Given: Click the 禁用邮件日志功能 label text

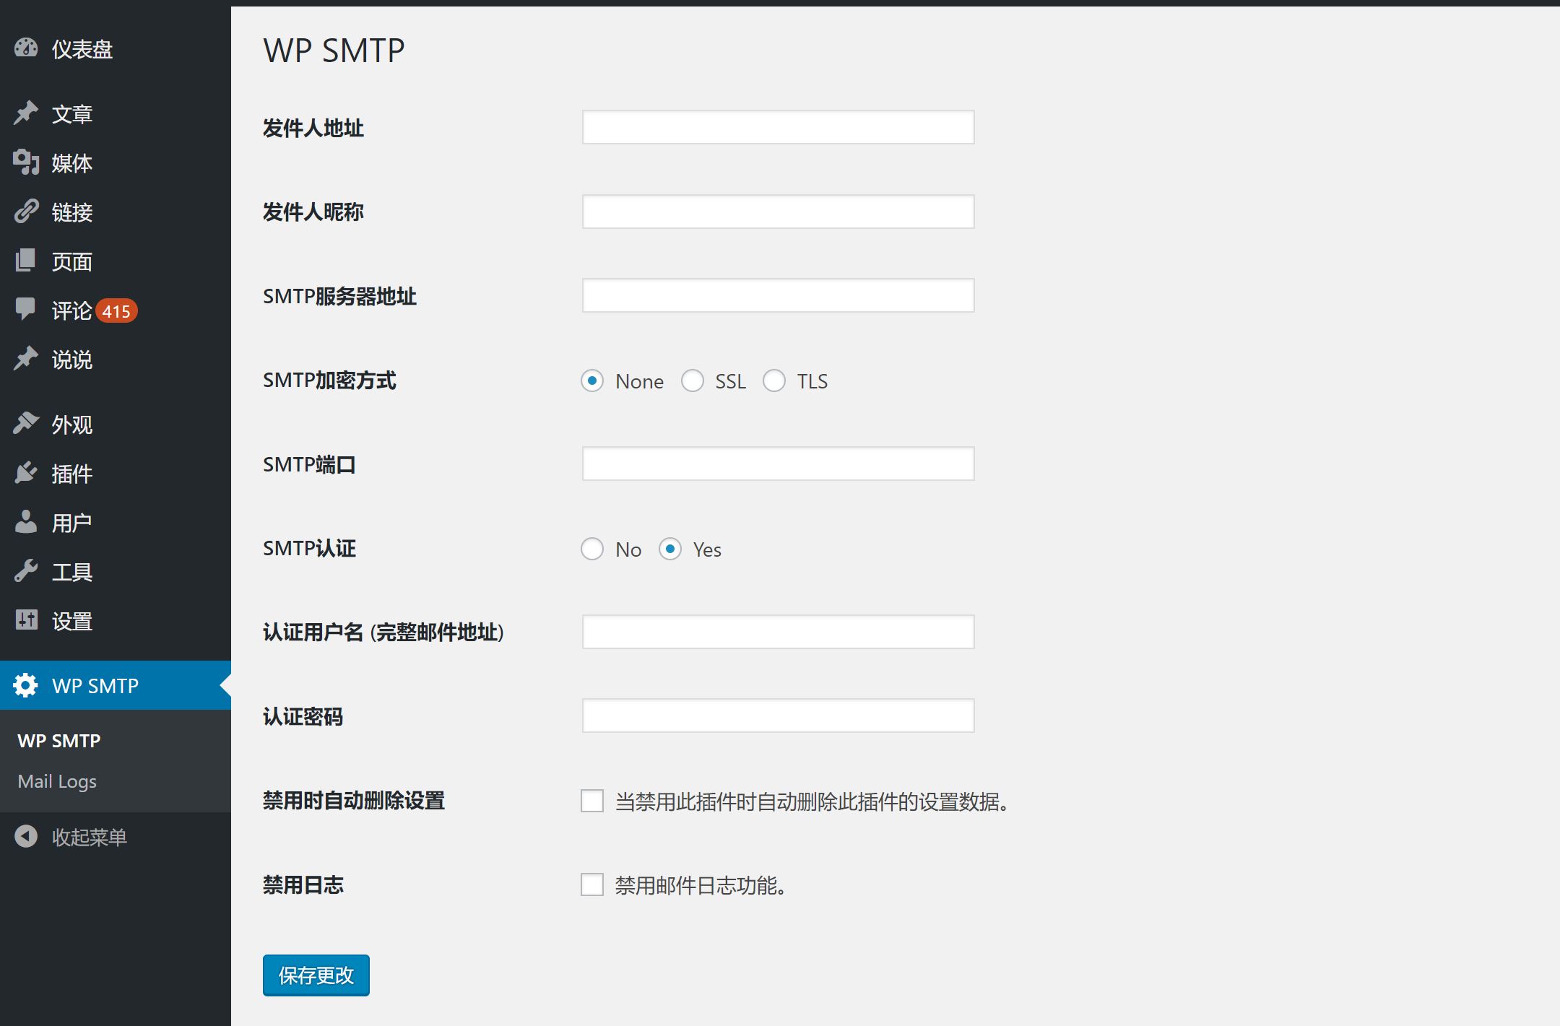Looking at the screenshot, I should pos(701,885).
